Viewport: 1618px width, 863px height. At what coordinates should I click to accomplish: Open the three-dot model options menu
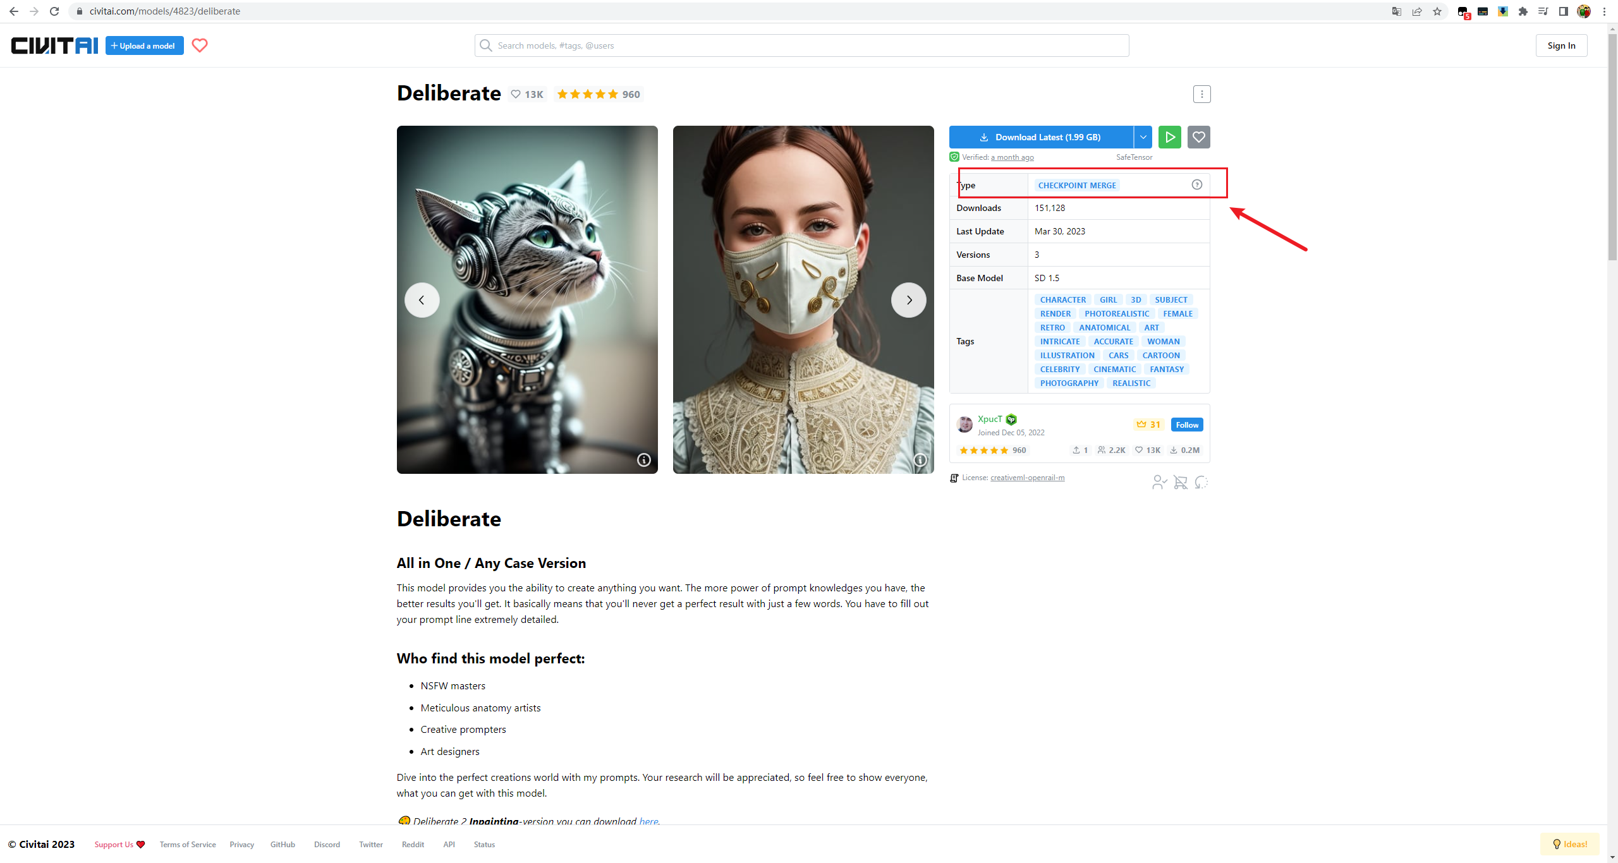coord(1201,94)
